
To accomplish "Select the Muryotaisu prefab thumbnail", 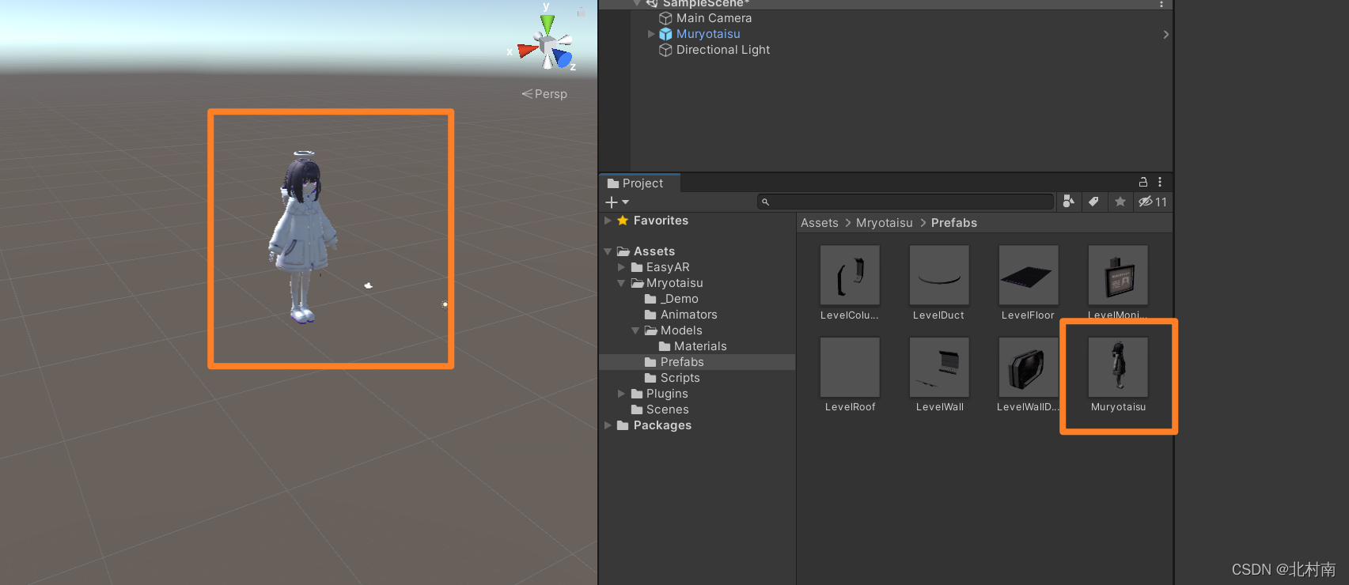I will coord(1118,367).
